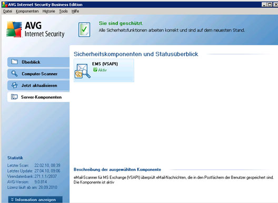Click the protected status checkmark icon

(x=84, y=30)
